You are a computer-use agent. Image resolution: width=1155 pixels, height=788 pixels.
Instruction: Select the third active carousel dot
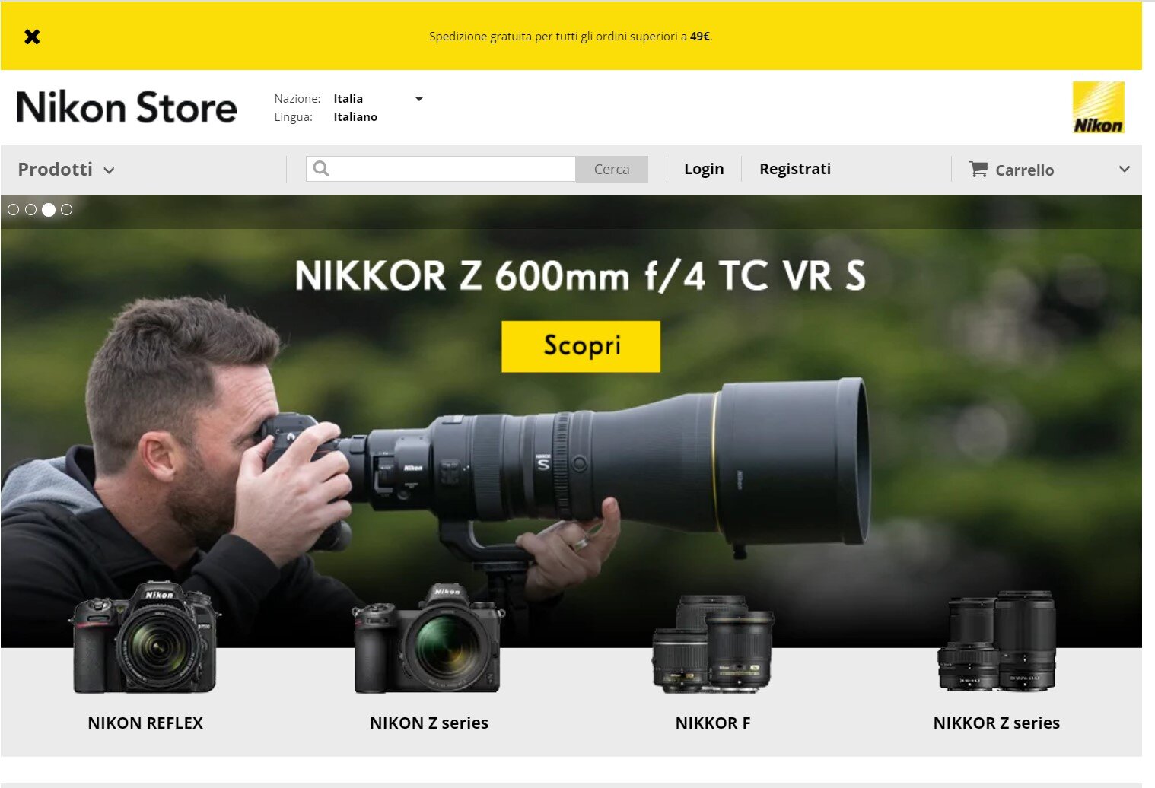[49, 210]
